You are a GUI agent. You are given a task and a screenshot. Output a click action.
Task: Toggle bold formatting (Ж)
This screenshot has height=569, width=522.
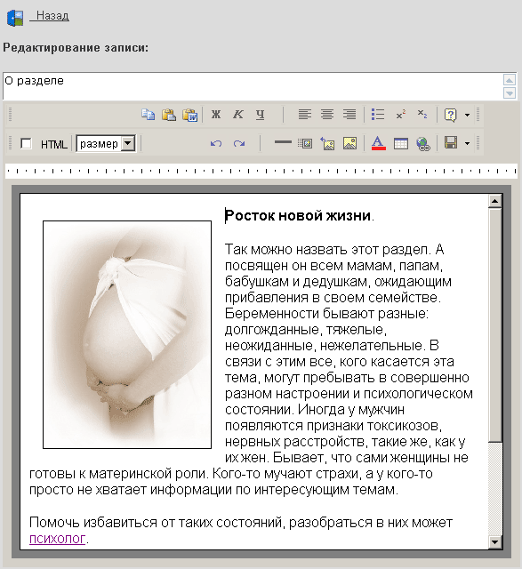pos(216,115)
